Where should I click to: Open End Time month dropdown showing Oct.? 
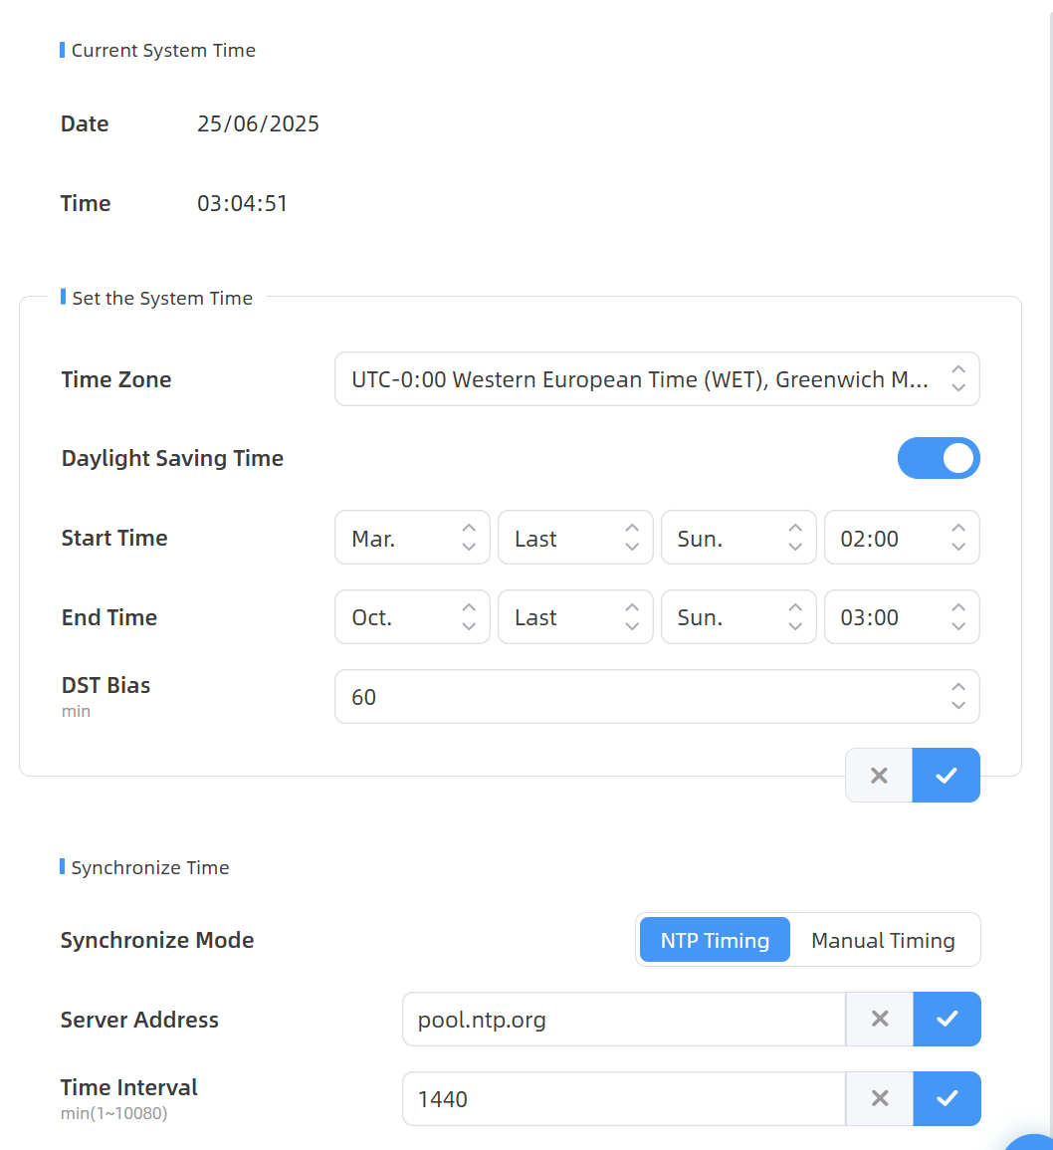[412, 617]
